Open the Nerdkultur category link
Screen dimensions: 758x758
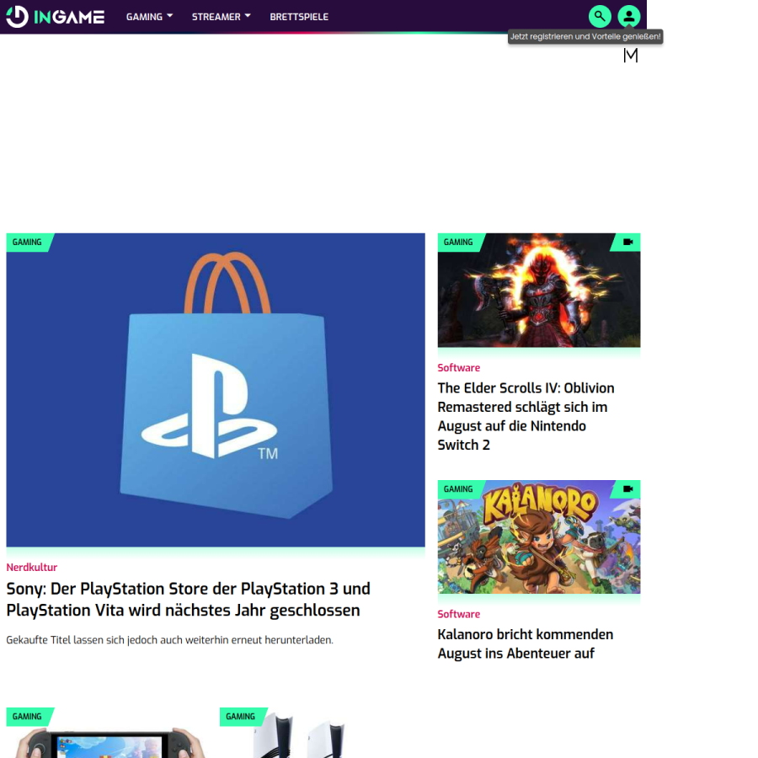coord(32,567)
